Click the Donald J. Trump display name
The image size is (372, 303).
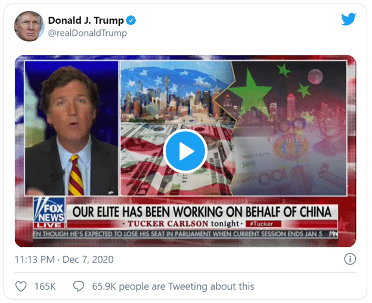(x=86, y=20)
